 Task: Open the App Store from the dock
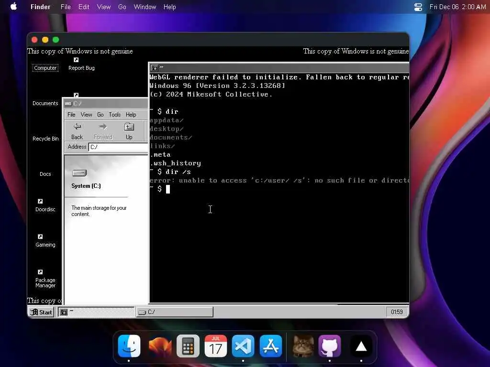pyautogui.click(x=271, y=346)
